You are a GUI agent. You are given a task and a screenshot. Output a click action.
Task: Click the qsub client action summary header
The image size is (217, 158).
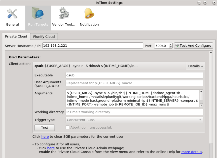coord(109,66)
